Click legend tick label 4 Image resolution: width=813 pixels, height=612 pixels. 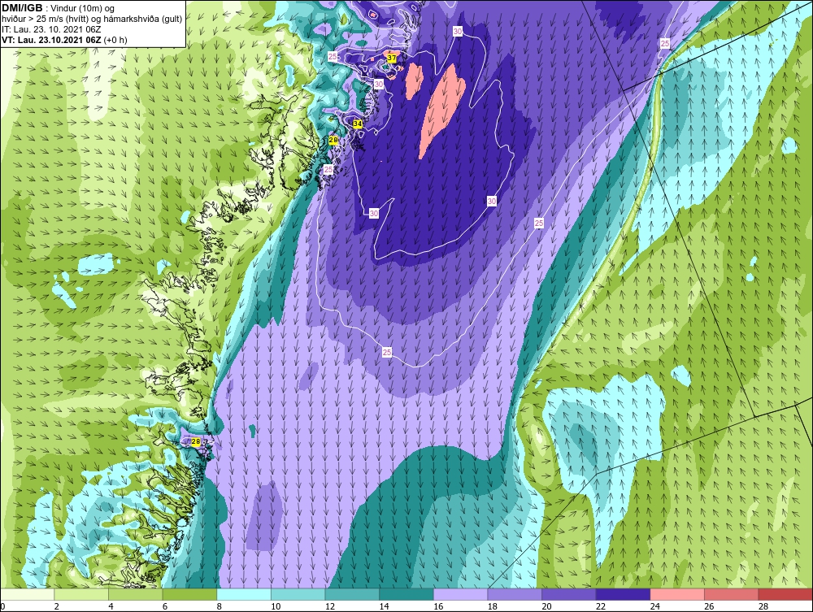(x=111, y=606)
